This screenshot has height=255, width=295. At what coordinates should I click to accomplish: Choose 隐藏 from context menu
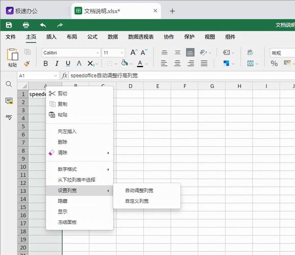80,201
